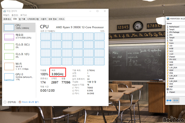Viewport: 185px width, 123px height.
Task: Click the 프로세스 count 174
Action: pos(43,82)
